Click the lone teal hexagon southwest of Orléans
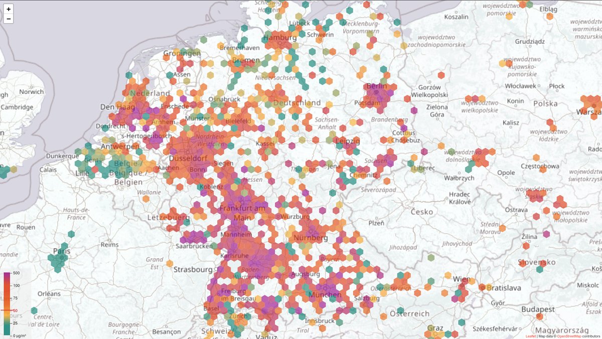Viewport: 602px width, 339px height. pyautogui.click(x=34, y=311)
